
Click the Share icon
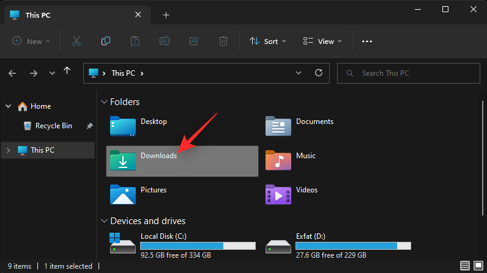pyautogui.click(x=194, y=41)
